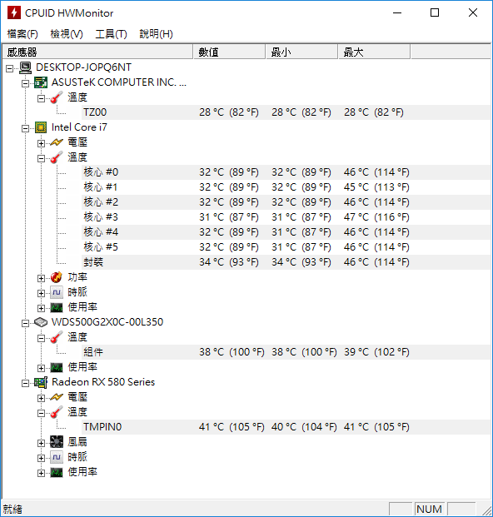Click the voltage bolt icon under Radeon RX 580
The image size is (493, 517).
(x=57, y=397)
